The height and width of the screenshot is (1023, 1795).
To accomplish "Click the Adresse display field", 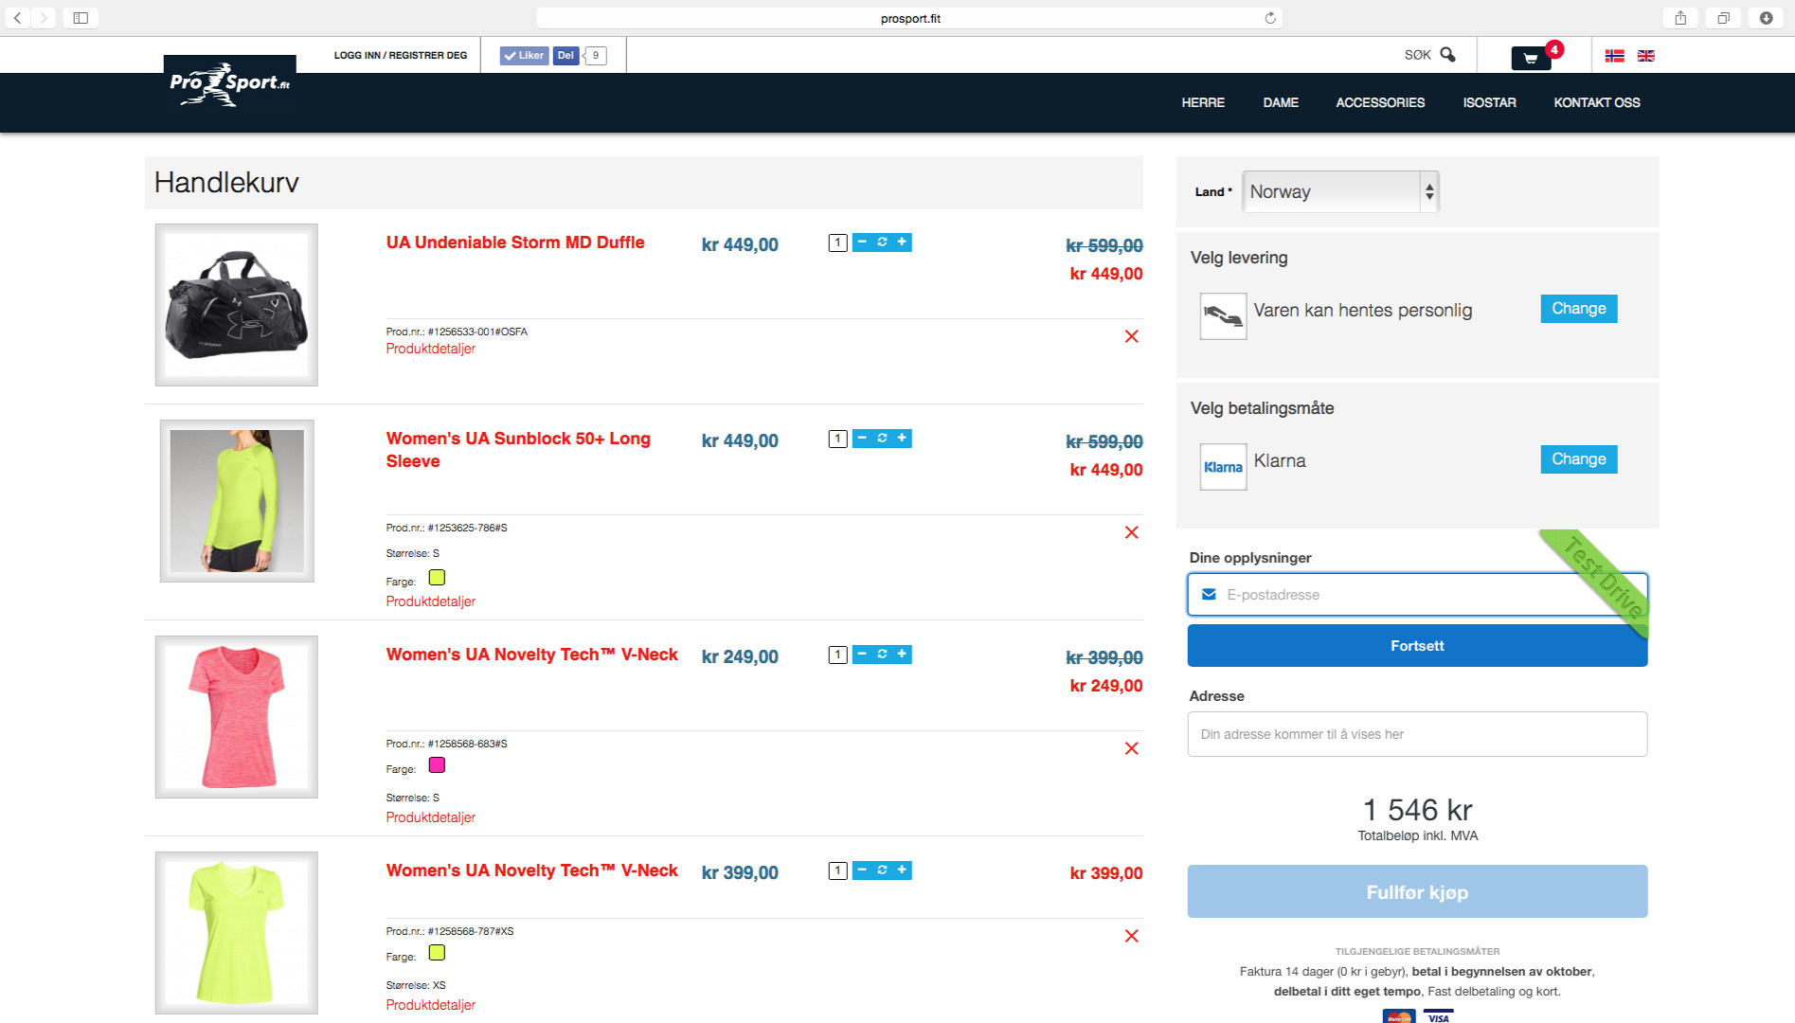I will (1417, 734).
